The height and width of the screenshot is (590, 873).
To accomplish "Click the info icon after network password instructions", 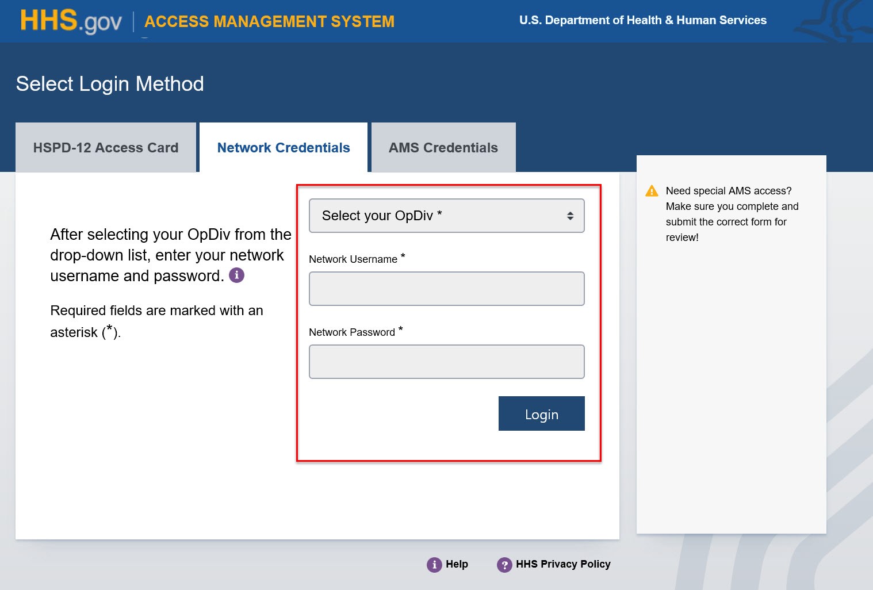I will coord(236,275).
